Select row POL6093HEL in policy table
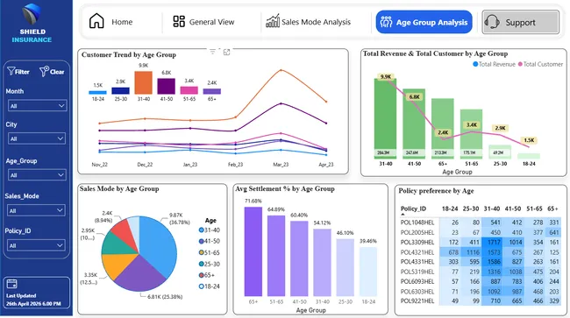 point(481,281)
